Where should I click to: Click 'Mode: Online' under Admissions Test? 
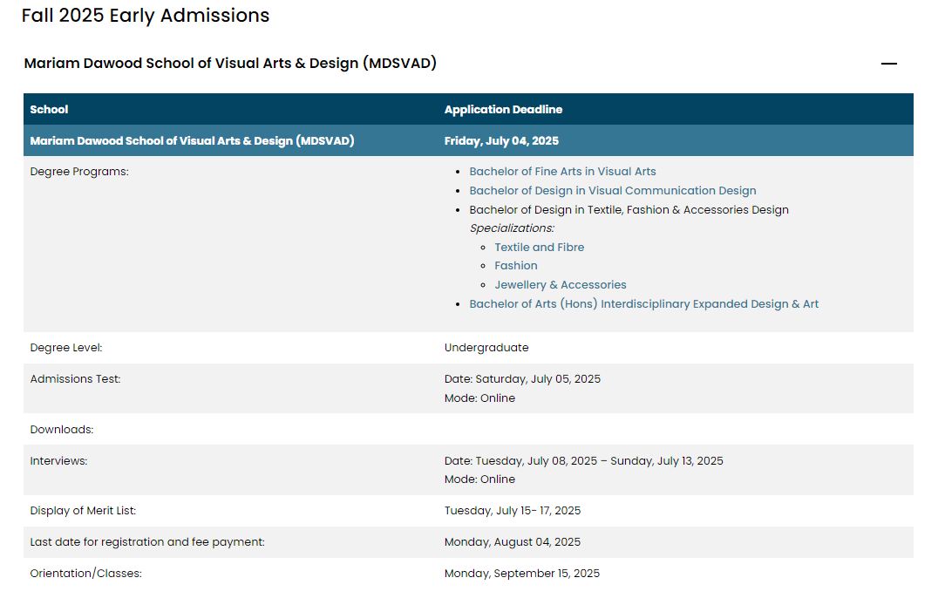[479, 398]
